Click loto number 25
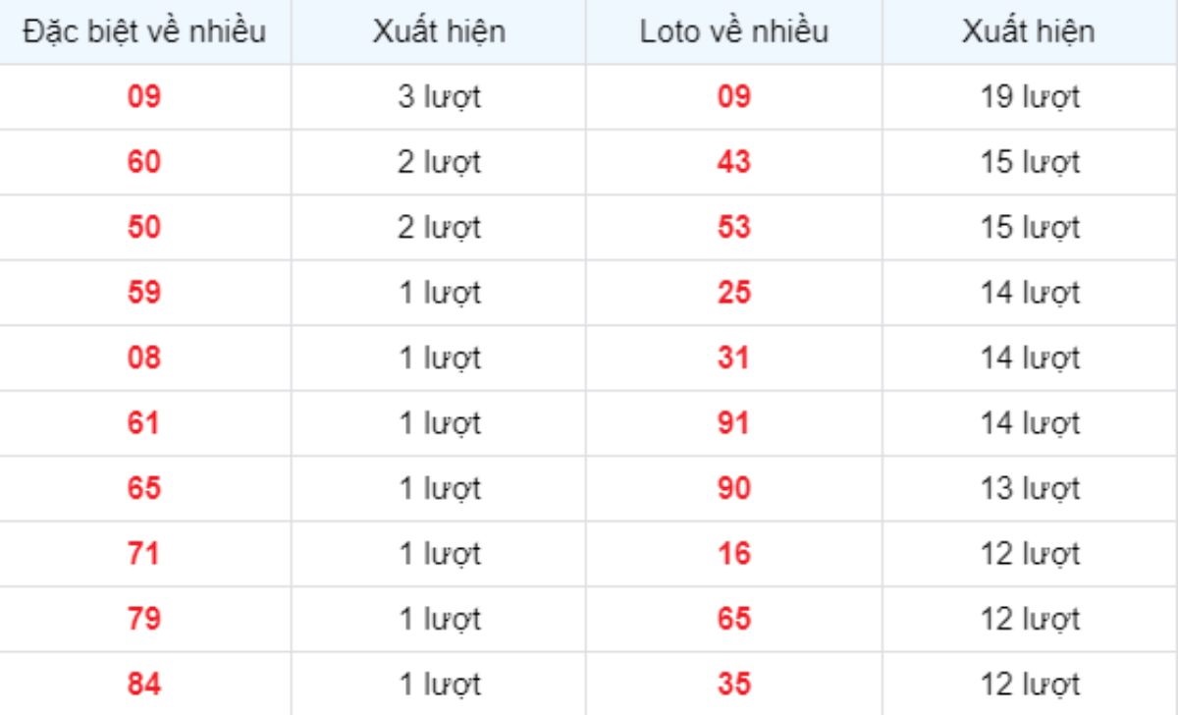Screen dimensions: 1178x715 pos(733,293)
